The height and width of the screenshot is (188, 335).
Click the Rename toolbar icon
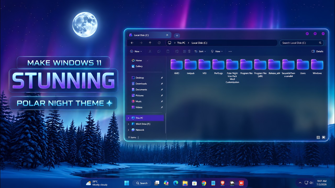coord(177,51)
